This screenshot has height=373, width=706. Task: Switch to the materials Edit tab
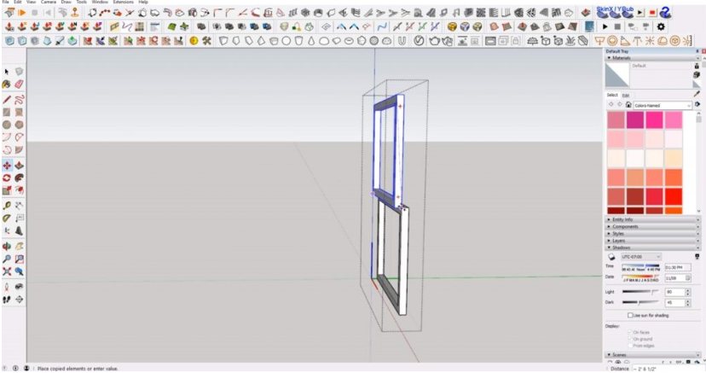coord(626,96)
